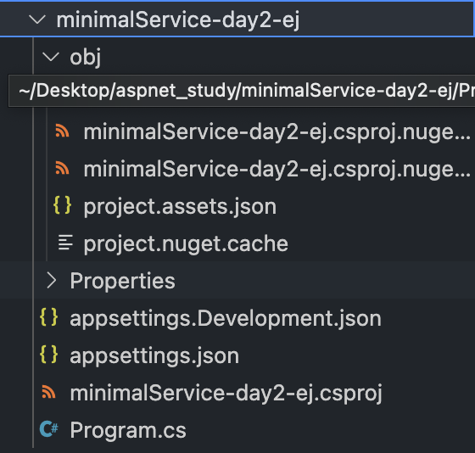Viewport: 475px width, 453px height.
Task: Select minimalService-day2-ej.csproj file
Action: pyautogui.click(x=226, y=393)
